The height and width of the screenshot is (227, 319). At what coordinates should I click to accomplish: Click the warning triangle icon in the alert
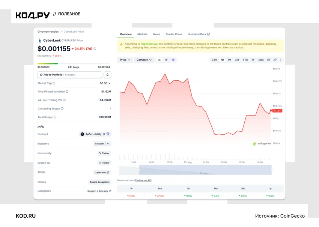click(x=121, y=44)
